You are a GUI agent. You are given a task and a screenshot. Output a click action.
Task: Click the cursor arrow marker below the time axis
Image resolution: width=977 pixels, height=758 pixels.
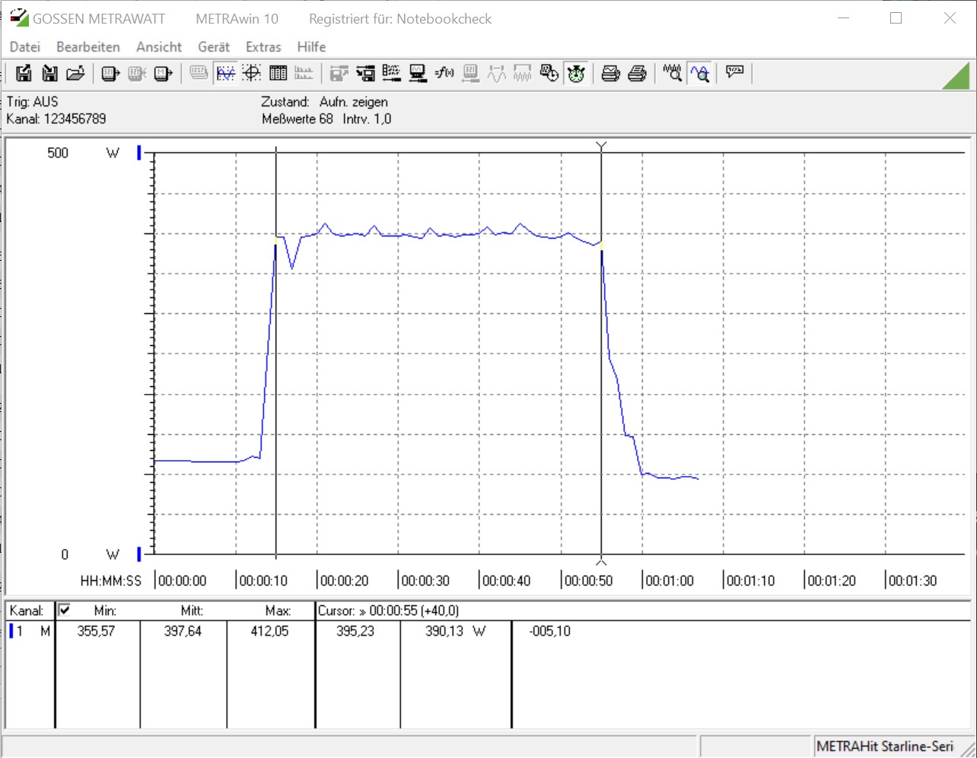click(x=602, y=561)
